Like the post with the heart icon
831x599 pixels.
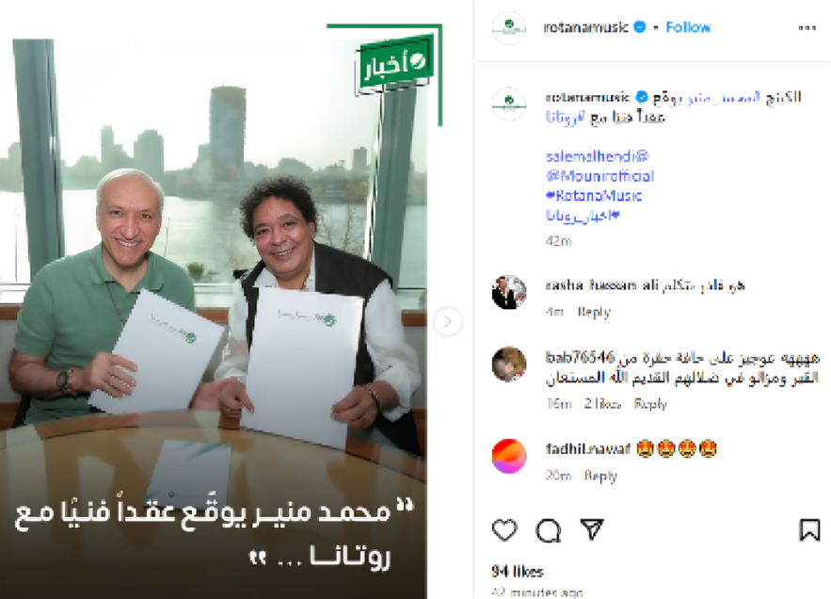coord(504,530)
